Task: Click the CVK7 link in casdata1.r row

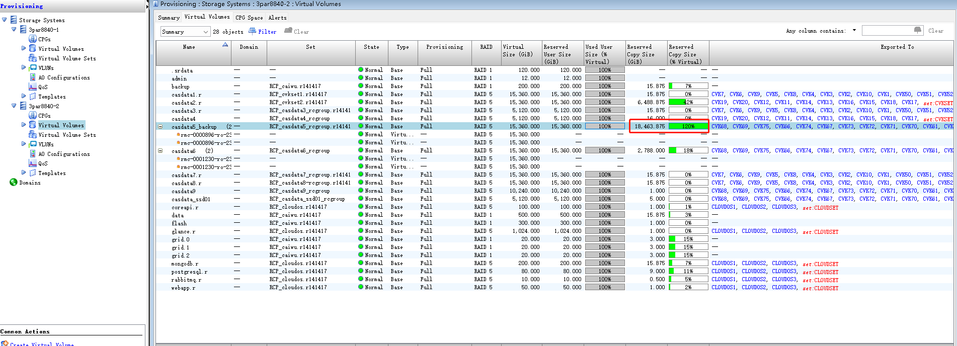Action: [x=717, y=94]
